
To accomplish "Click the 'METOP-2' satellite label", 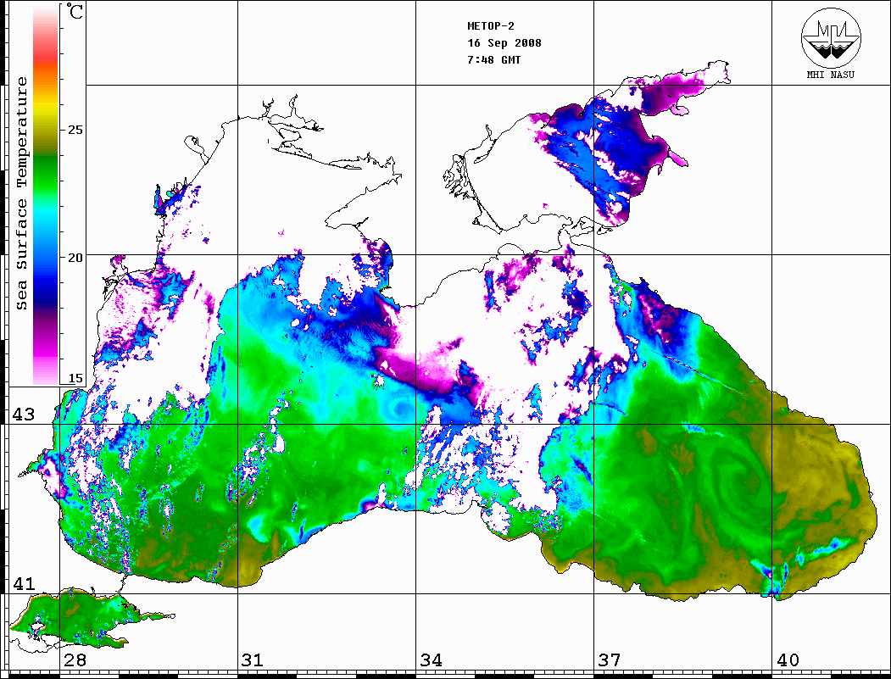I will tap(491, 26).
